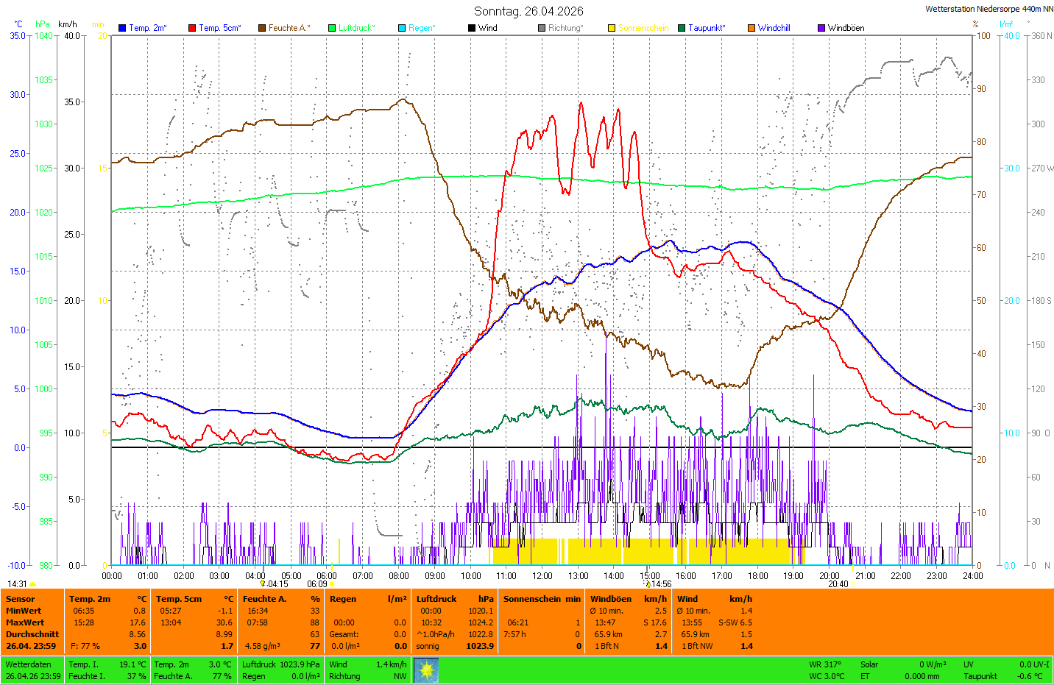Click the sunny weather condition icon
Image resolution: width=1054 pixels, height=685 pixels.
point(426,670)
